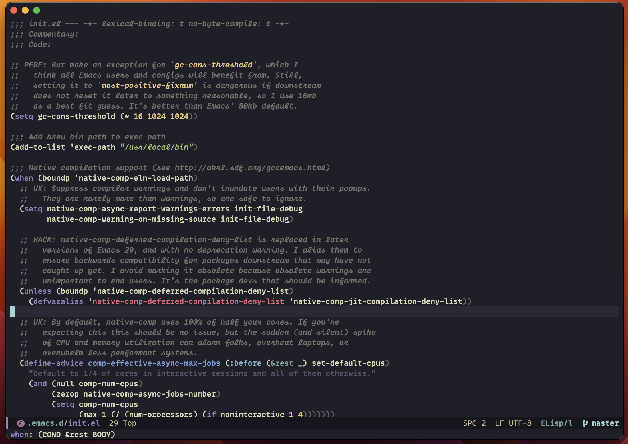Click the ELisp/l major mode indicator
This screenshot has height=444, width=628.
coord(557,423)
